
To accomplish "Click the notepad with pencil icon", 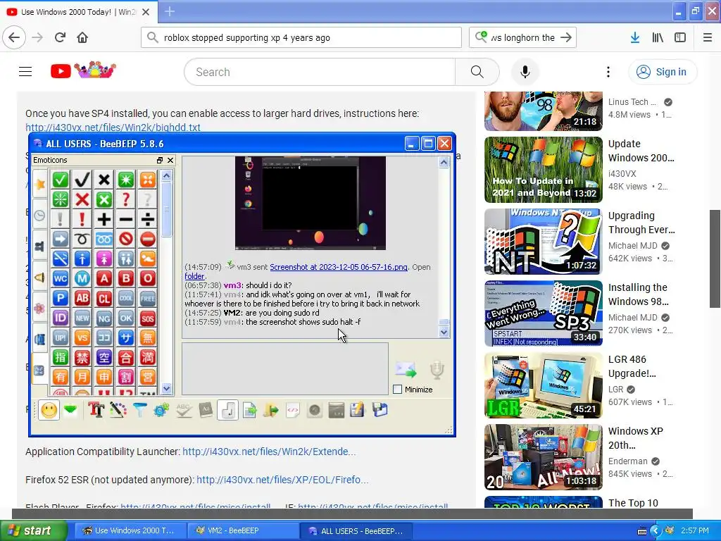I will tap(358, 410).
